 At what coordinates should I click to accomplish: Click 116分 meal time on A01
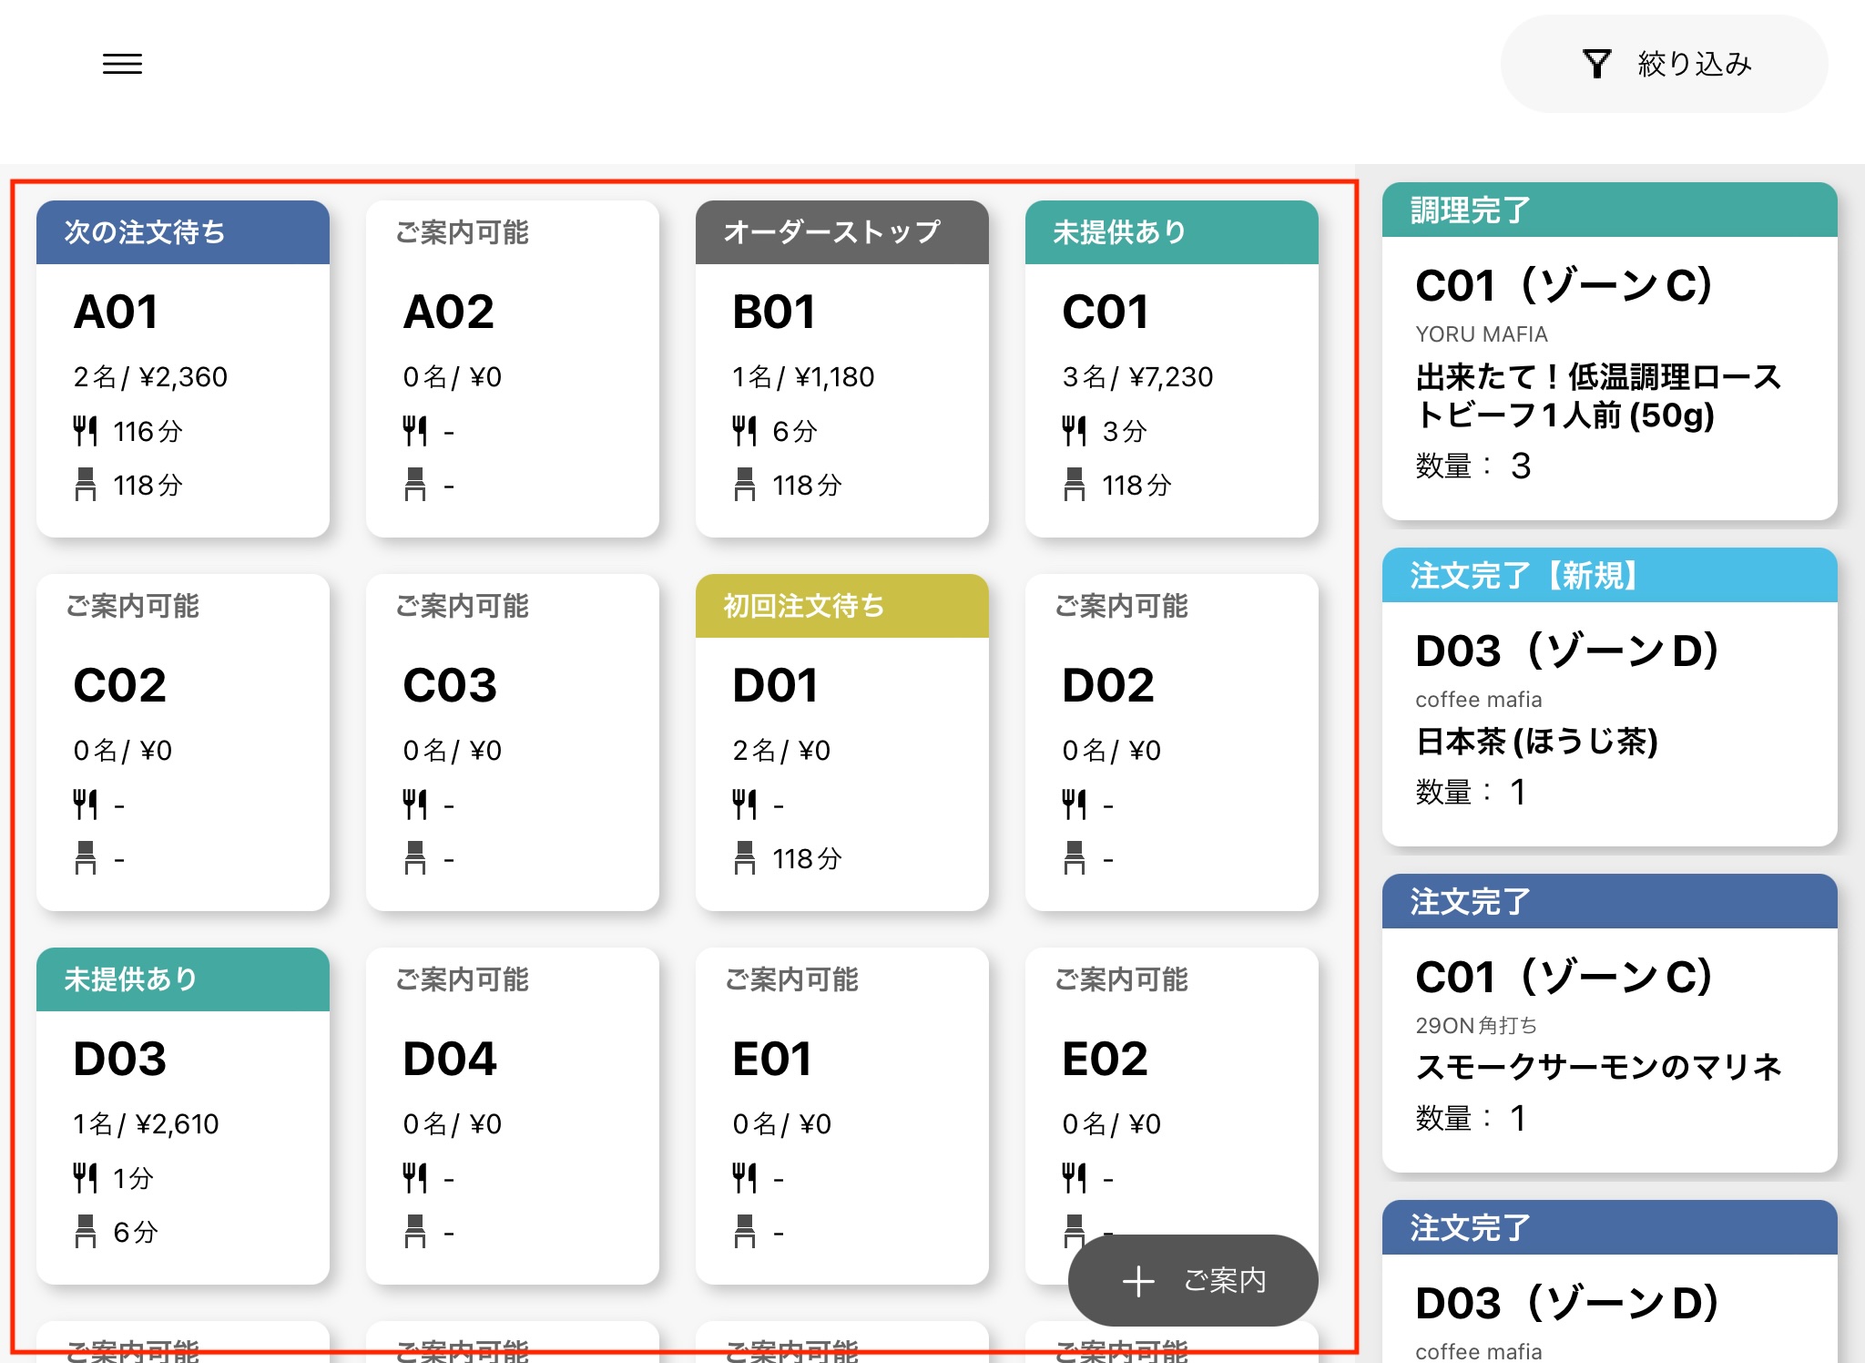pos(148,431)
